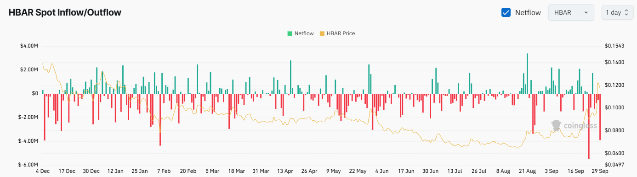637x177 pixels.
Task: Click the 9 May x-axis date label
Action: click(x=333, y=171)
